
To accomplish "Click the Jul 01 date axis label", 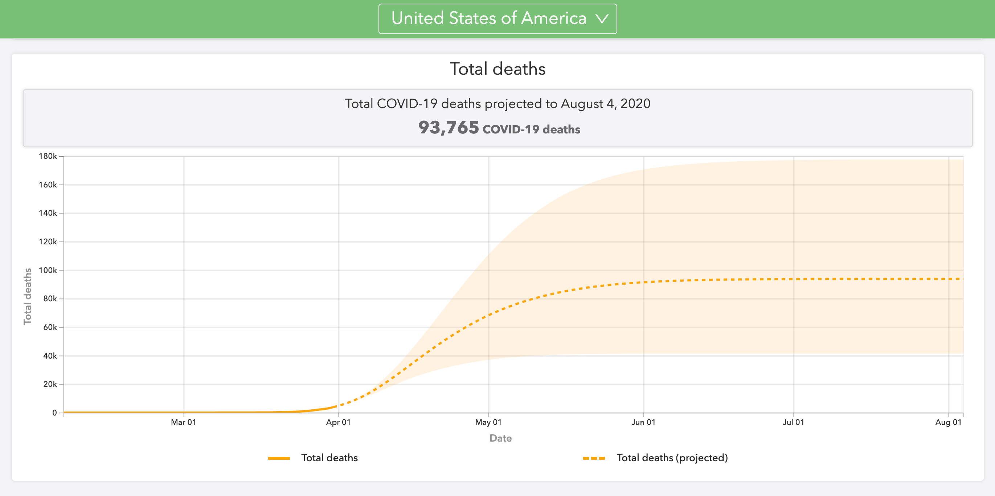I will (x=793, y=422).
